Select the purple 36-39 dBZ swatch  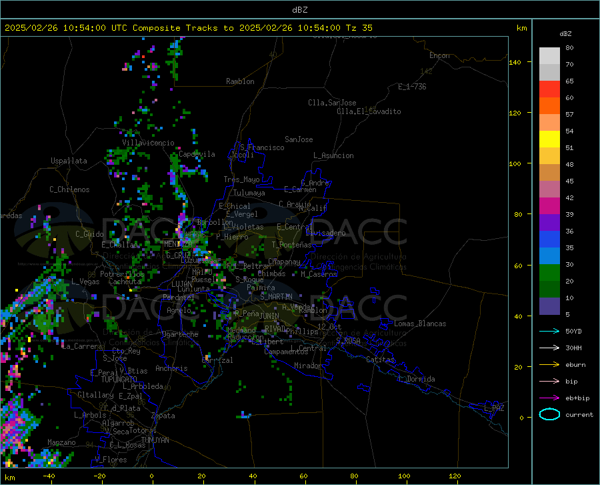point(549,223)
